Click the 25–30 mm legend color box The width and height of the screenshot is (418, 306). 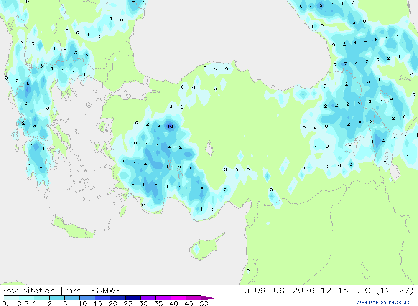pyautogui.click(x=133, y=298)
